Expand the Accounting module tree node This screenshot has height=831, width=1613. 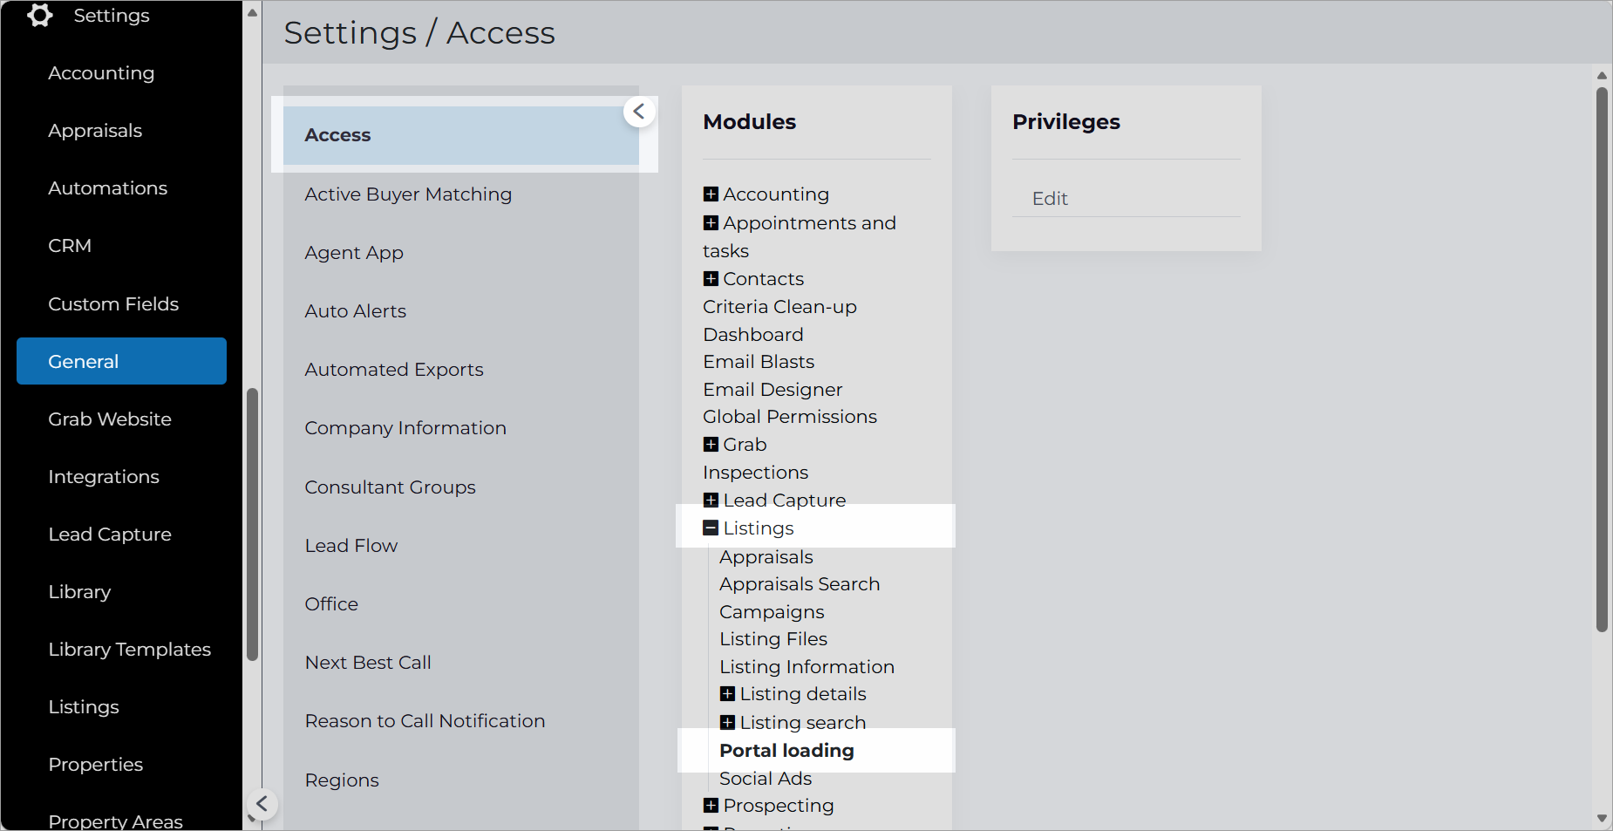click(711, 194)
